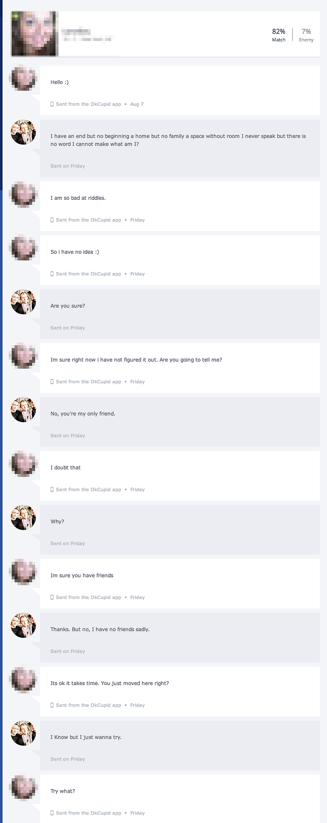Click the 7% Enemy score
This screenshot has width=327, height=823.
point(306,35)
